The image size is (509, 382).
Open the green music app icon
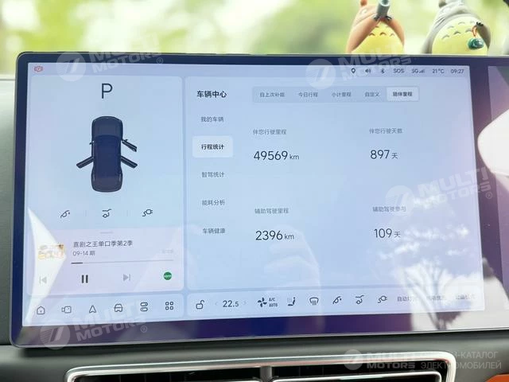(x=168, y=275)
